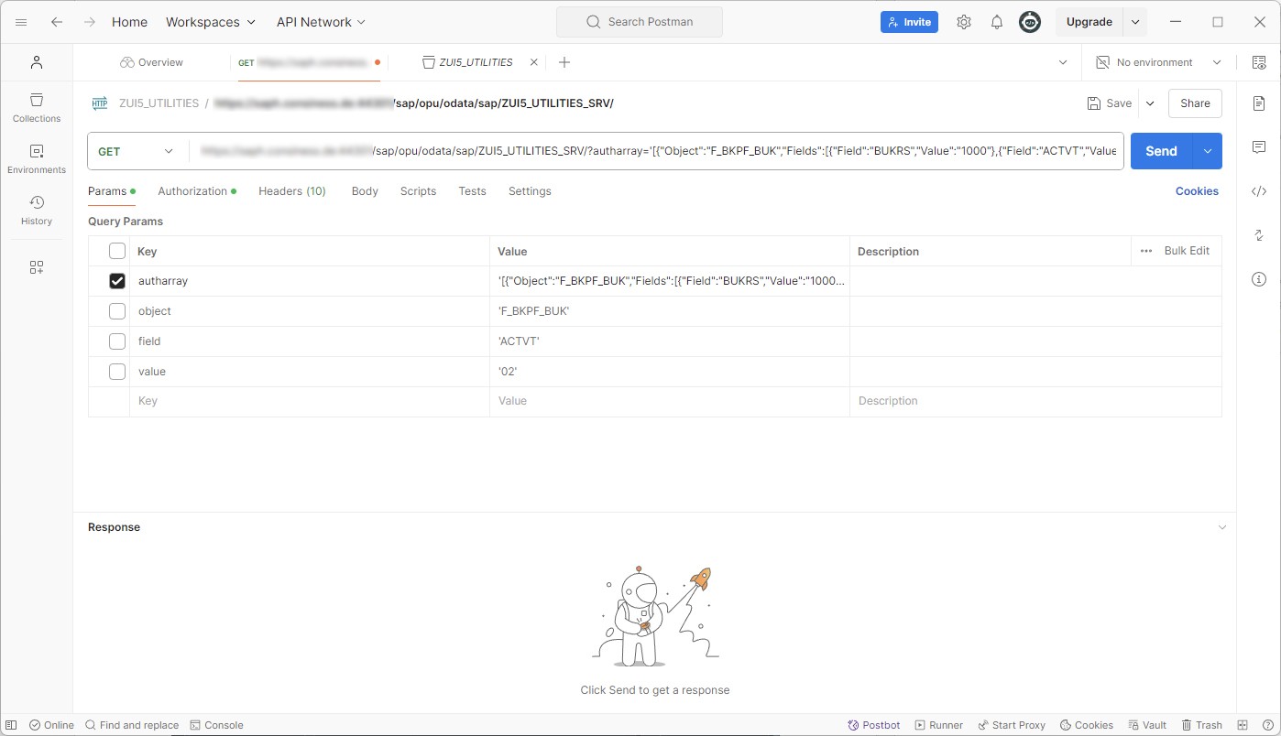1281x736 pixels.
Task: Open Workspaces dropdown
Action: [211, 22]
